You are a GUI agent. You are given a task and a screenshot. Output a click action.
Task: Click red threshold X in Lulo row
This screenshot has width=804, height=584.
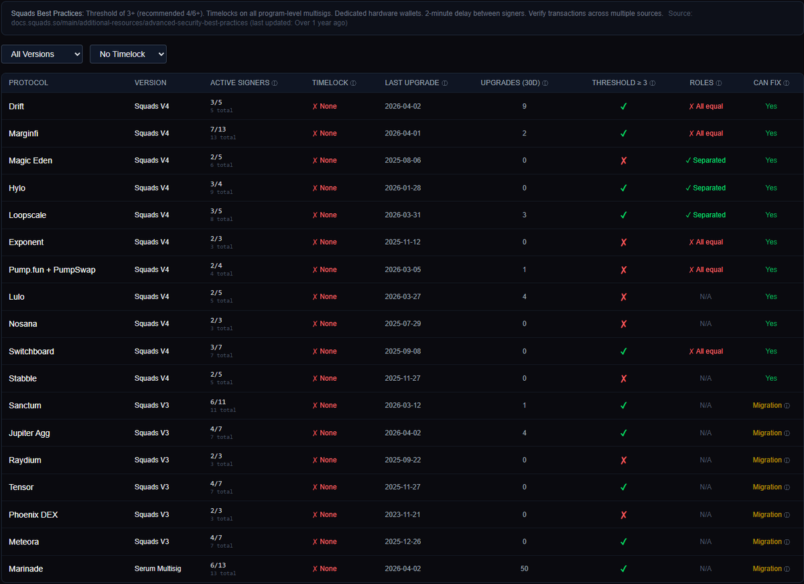point(624,297)
